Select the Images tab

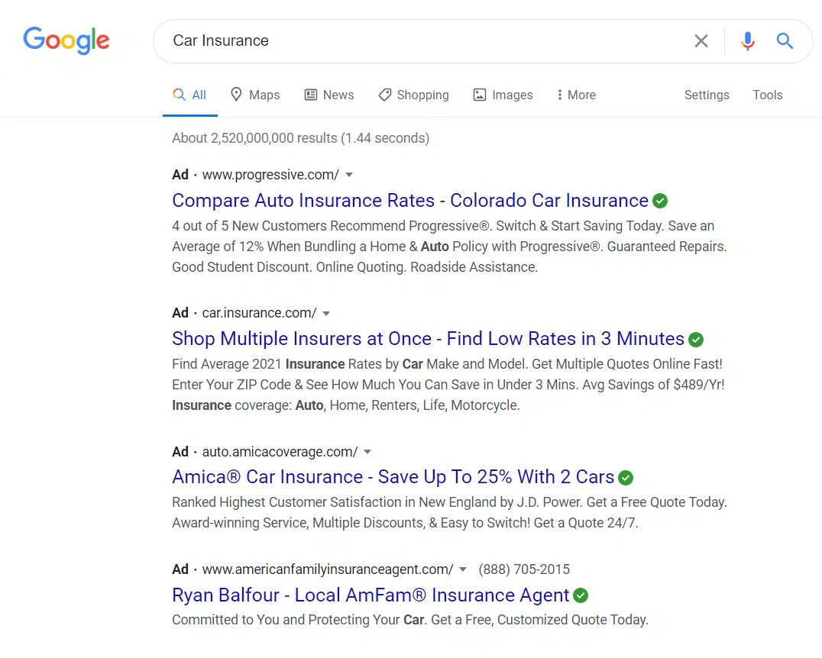[x=503, y=95]
